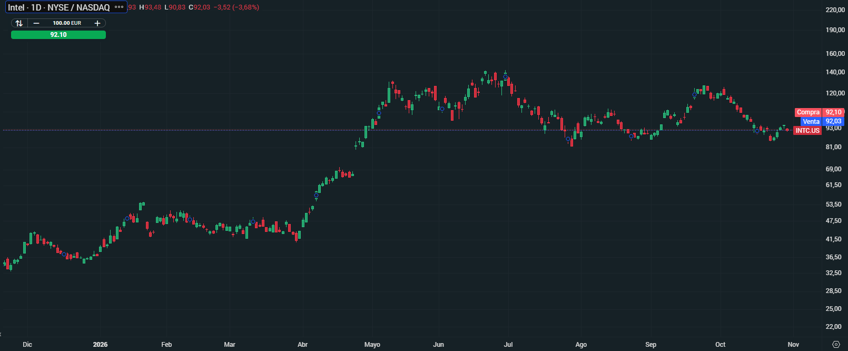
Task: Click the swap arrows order direction icon
Action: tap(19, 23)
